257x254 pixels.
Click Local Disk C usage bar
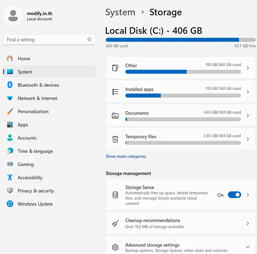click(181, 40)
